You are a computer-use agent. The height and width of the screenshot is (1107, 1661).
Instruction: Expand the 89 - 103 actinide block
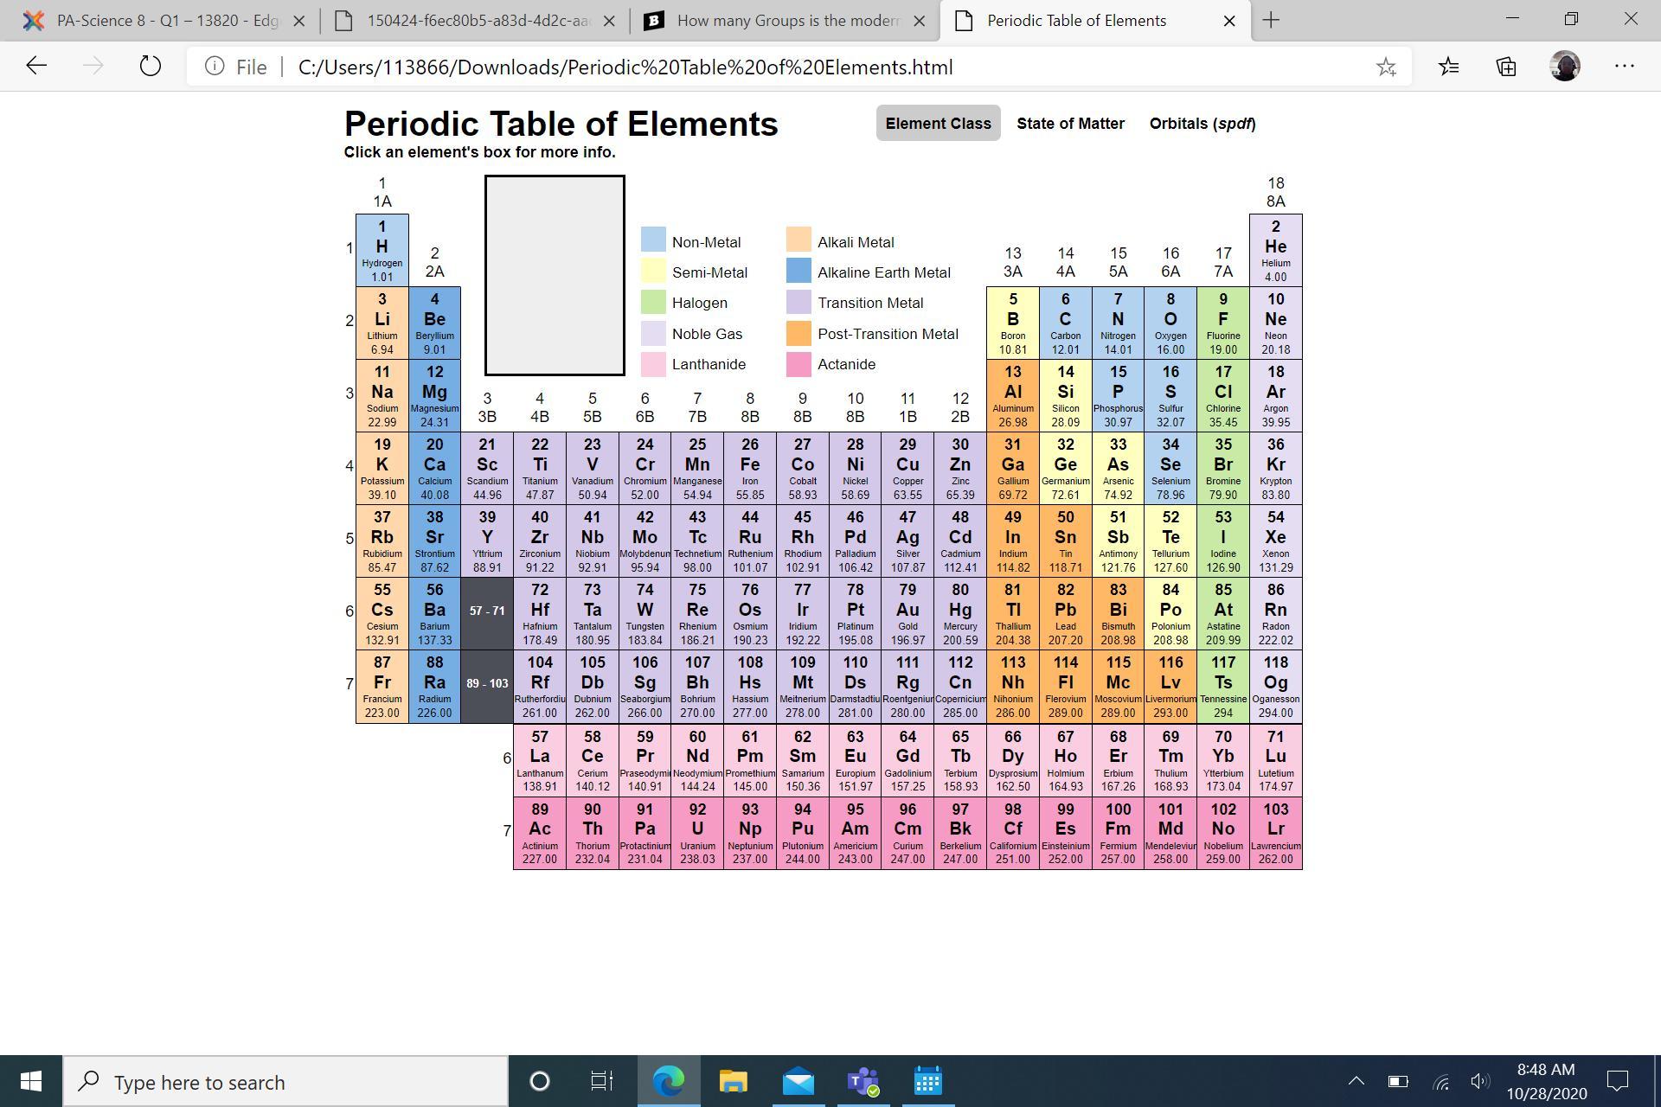click(x=487, y=685)
